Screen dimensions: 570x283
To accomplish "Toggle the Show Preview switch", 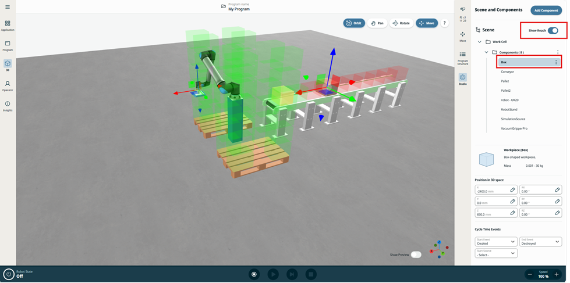I will (x=416, y=255).
